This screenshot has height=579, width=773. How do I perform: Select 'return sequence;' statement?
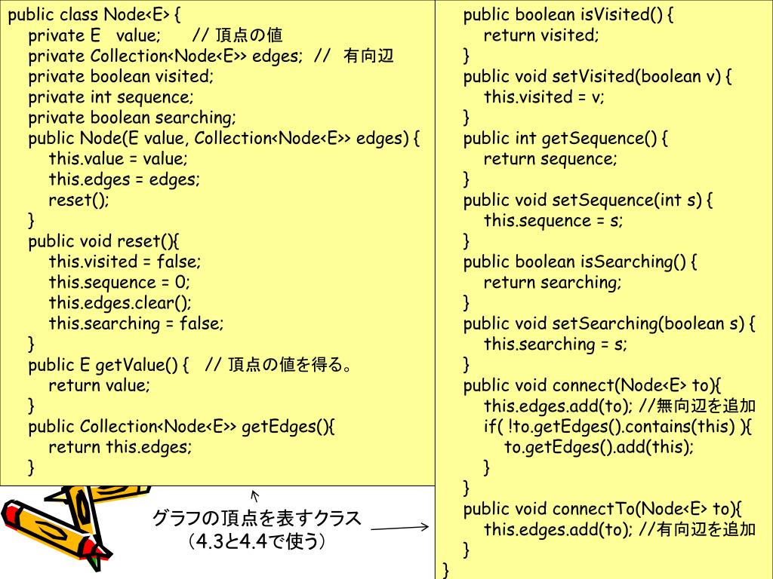pos(550,159)
